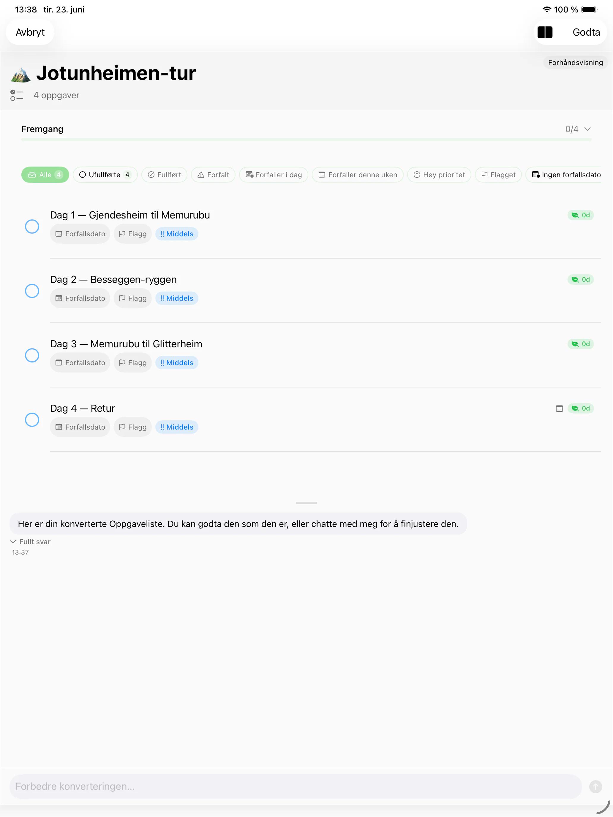Flag the Dag 2 — Besseggen-ryggen task
The width and height of the screenshot is (613, 817).
pyautogui.click(x=133, y=298)
